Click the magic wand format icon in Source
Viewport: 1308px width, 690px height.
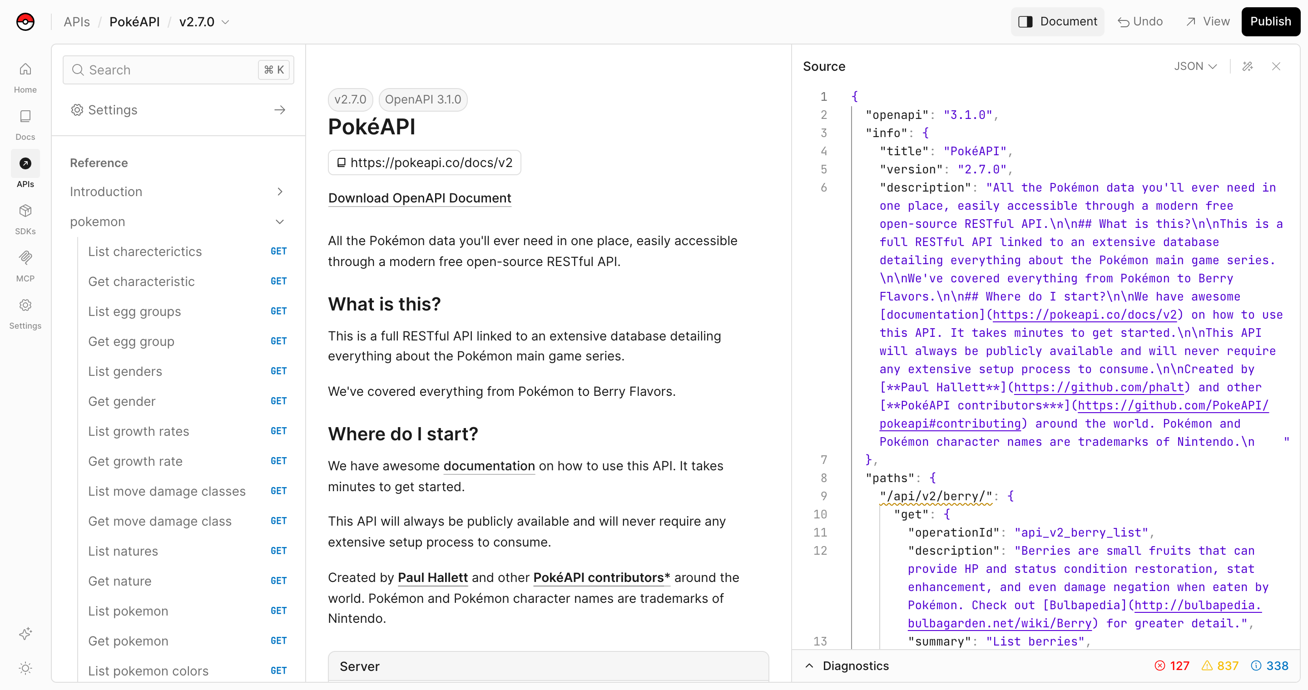1247,66
